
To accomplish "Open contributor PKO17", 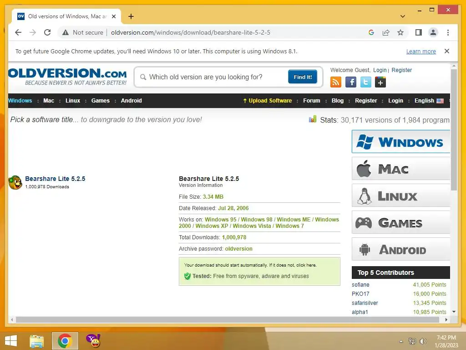I will (360, 294).
